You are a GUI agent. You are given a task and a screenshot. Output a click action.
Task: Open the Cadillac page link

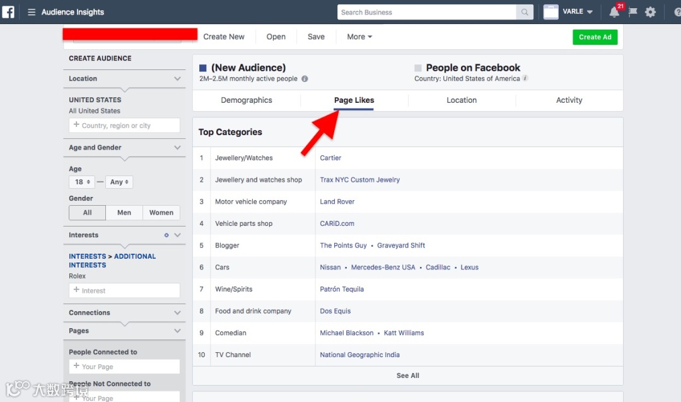[x=438, y=268]
